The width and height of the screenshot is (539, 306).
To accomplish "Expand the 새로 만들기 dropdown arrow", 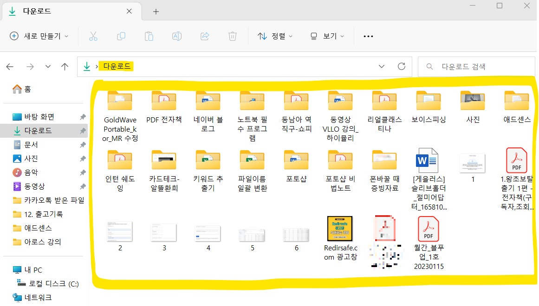I will click(x=65, y=36).
